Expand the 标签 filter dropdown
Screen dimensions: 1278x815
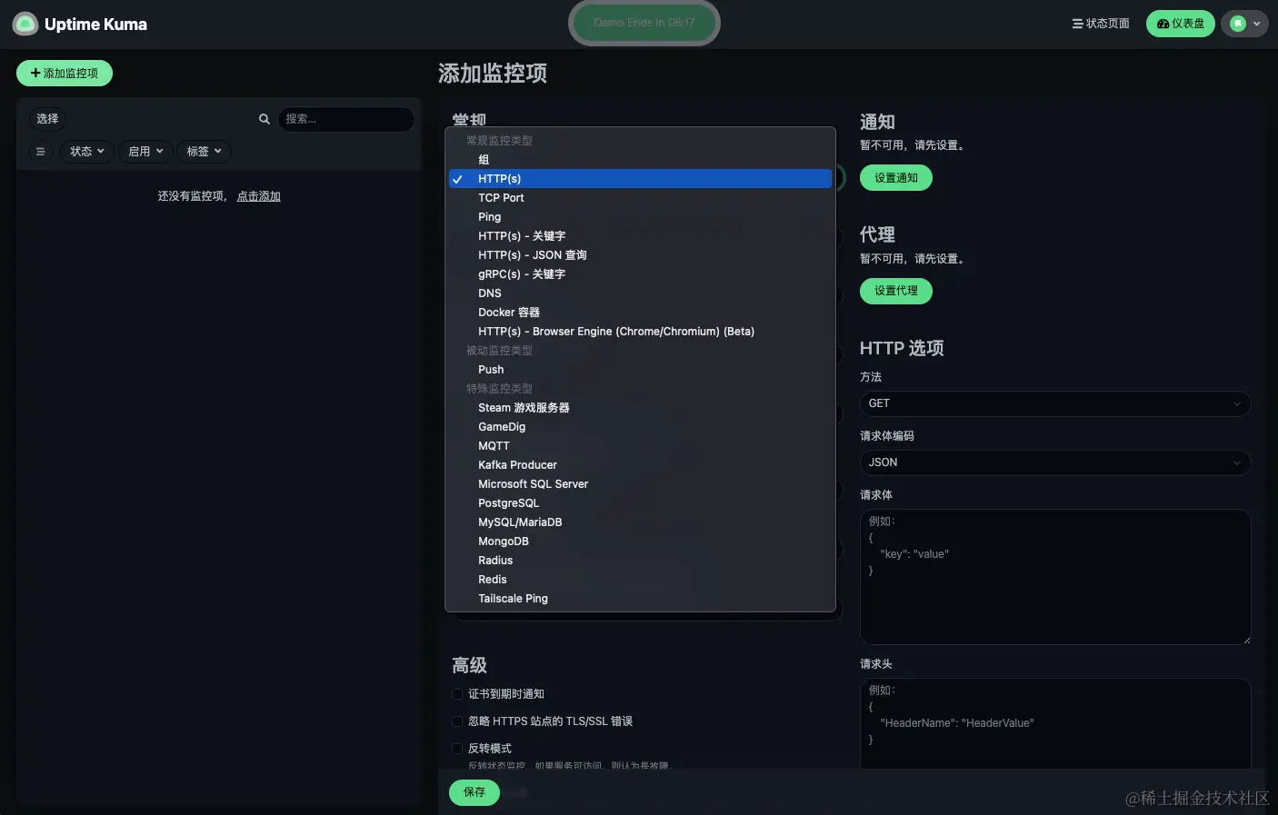point(204,152)
